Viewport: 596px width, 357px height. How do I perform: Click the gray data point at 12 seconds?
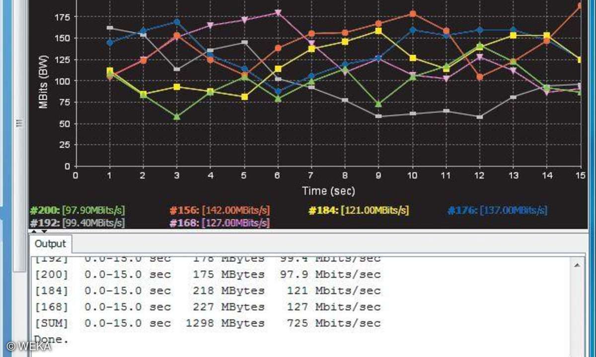[x=479, y=117]
